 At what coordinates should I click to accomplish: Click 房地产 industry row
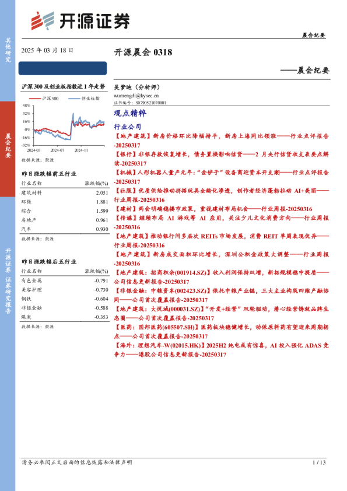coord(65,220)
